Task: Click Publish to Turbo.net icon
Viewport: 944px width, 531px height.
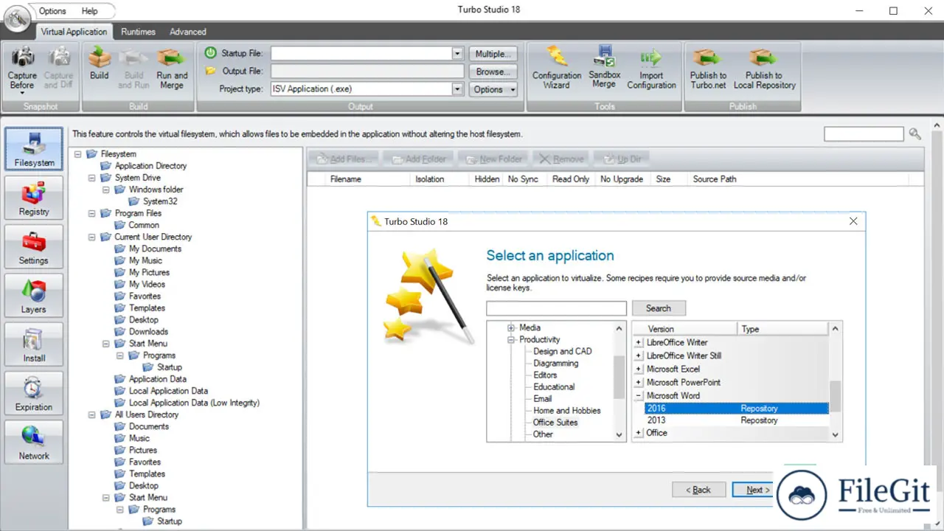Action: tap(708, 57)
